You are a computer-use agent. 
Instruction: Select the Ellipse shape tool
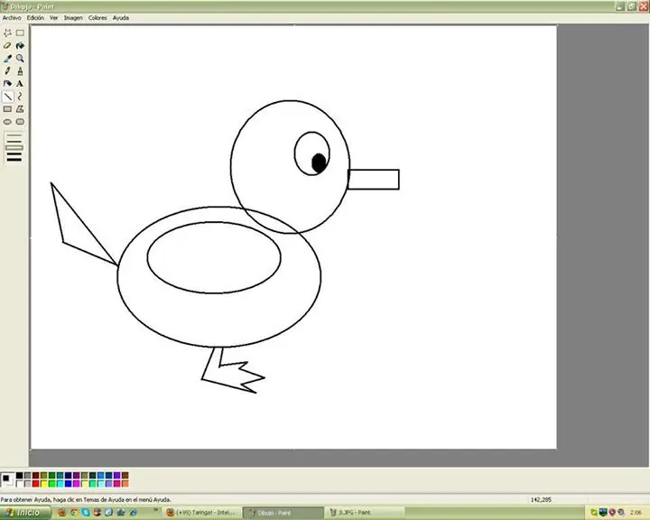pyautogui.click(x=8, y=121)
